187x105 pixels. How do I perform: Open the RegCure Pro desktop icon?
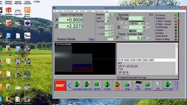pyautogui.click(x=27, y=100)
